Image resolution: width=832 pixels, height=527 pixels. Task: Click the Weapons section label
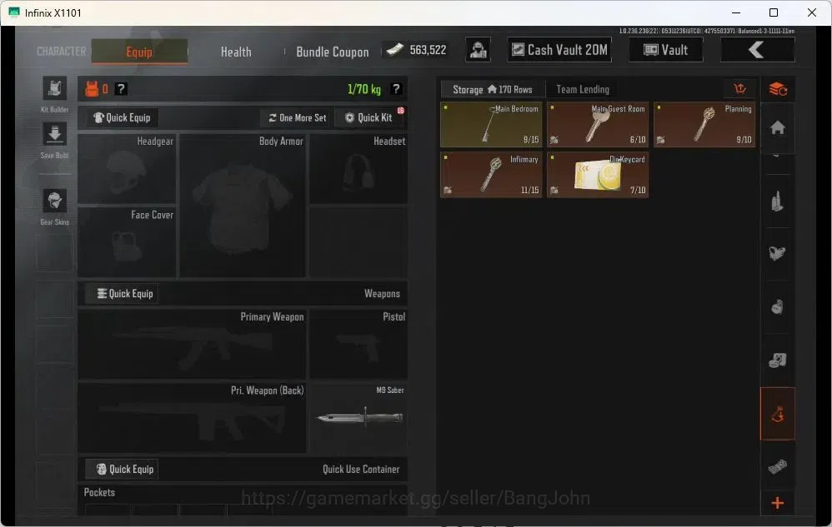pos(382,293)
